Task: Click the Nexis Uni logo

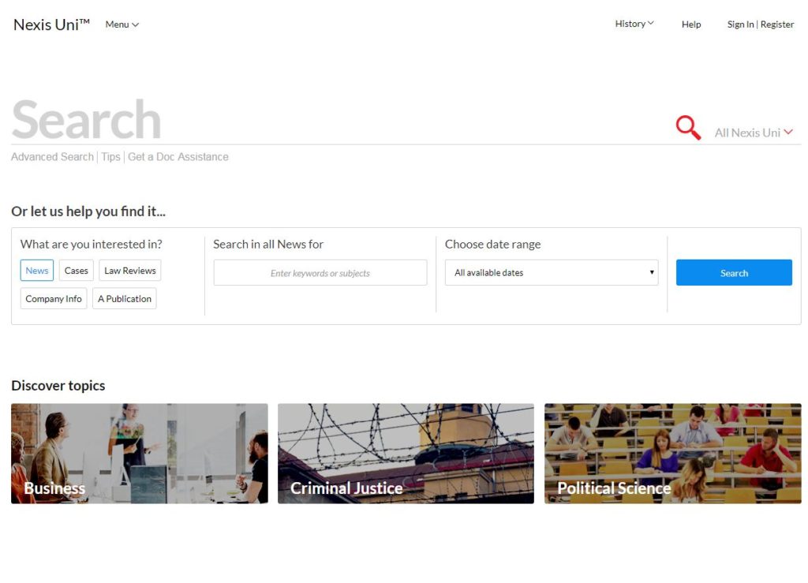Action: coord(51,24)
